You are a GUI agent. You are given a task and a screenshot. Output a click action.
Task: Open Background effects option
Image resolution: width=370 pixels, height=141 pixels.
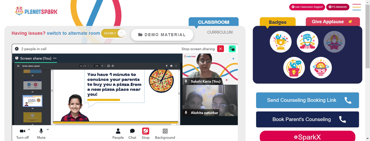[165, 134]
